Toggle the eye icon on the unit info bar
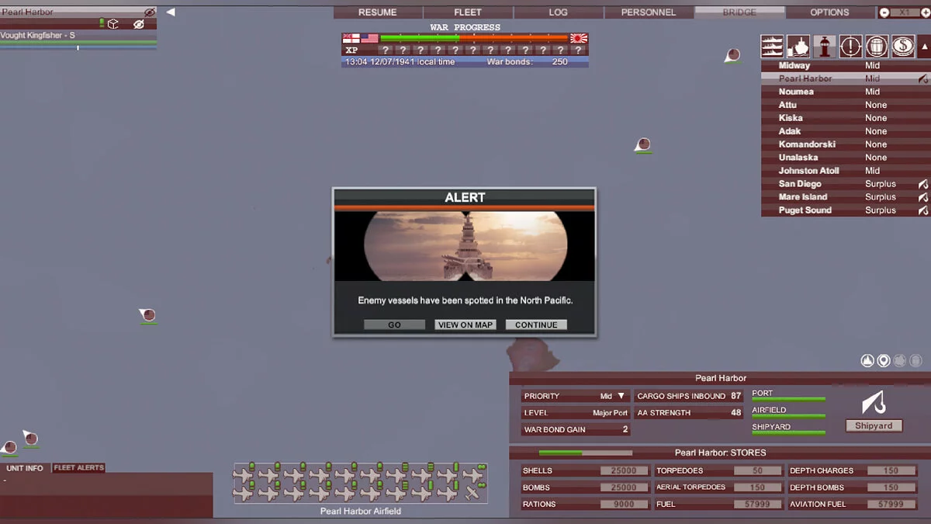Screen dimensions: 931x524 pos(138,24)
